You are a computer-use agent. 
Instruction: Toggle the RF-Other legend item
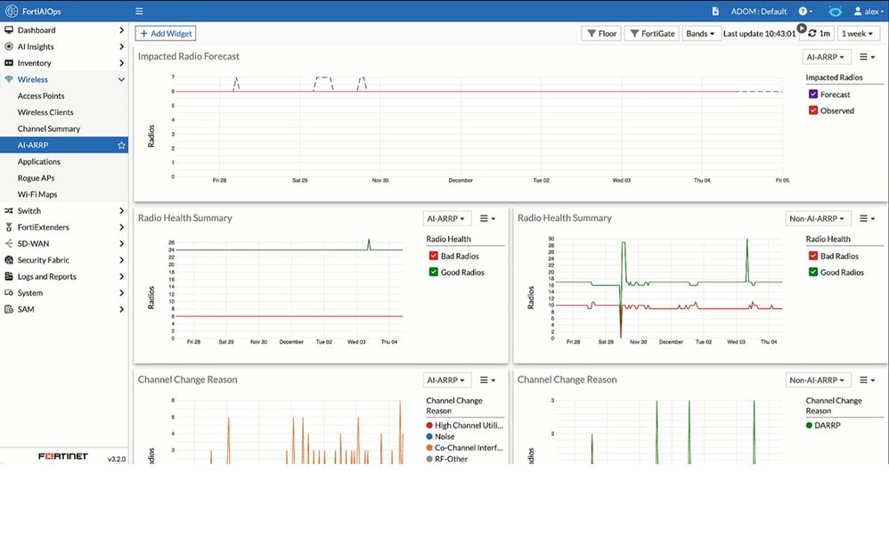447,459
